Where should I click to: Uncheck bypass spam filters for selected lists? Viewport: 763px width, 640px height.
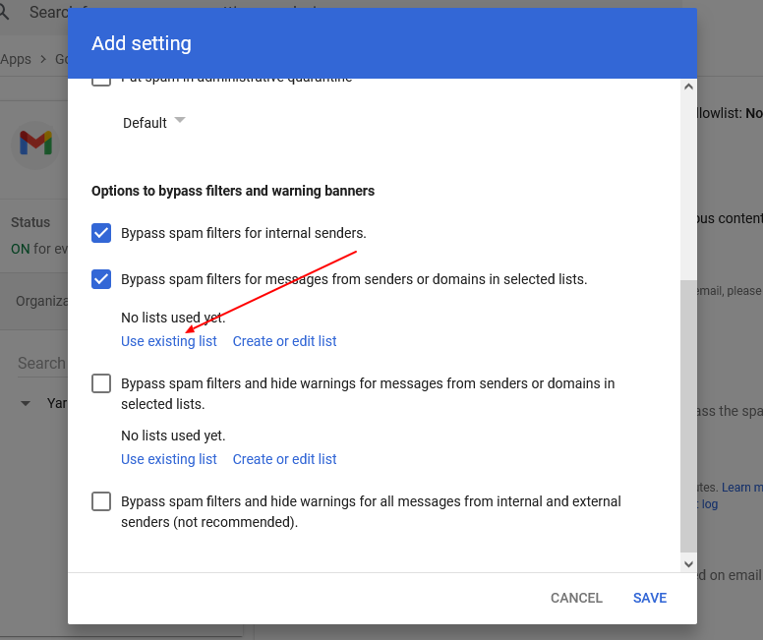pyautogui.click(x=101, y=279)
